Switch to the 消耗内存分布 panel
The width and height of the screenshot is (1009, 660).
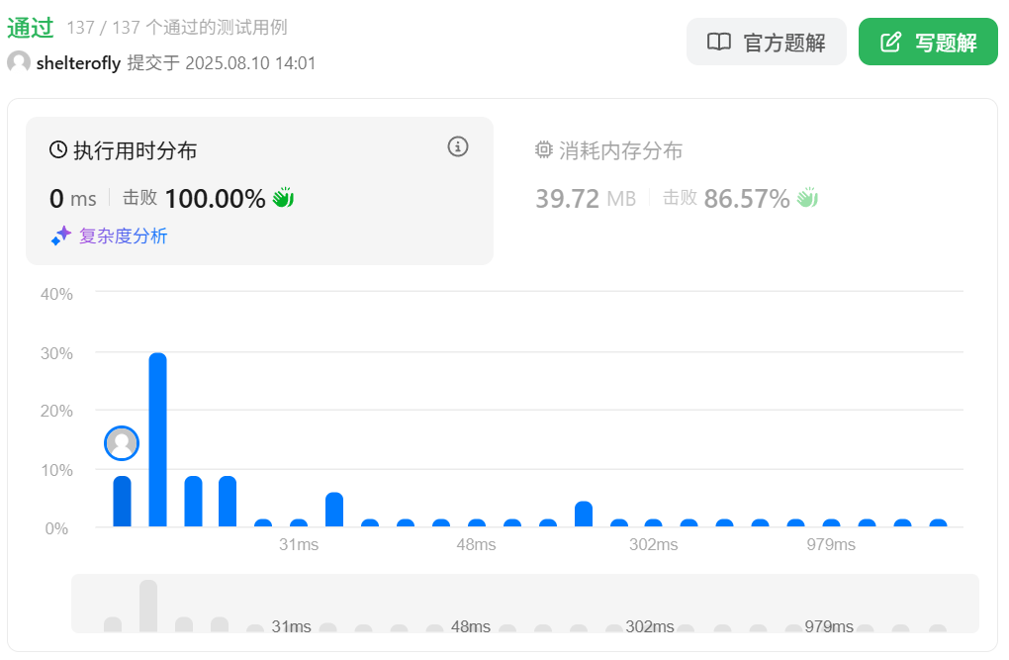point(747,191)
